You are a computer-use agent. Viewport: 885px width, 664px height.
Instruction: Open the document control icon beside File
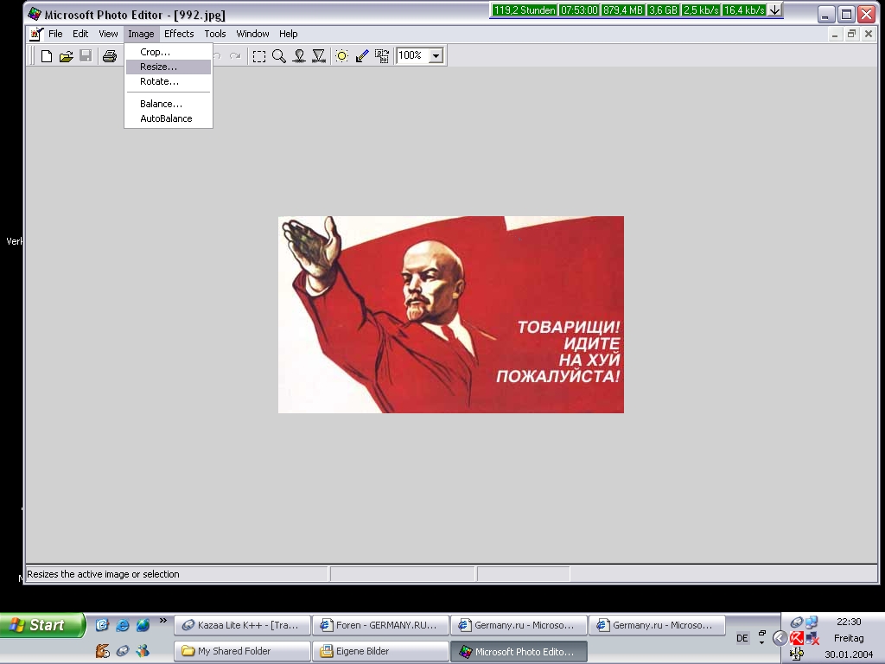click(x=36, y=34)
